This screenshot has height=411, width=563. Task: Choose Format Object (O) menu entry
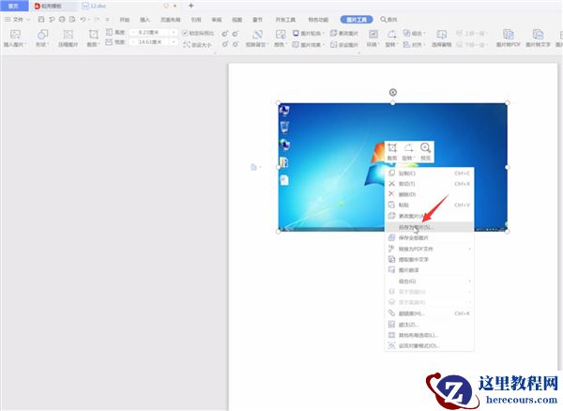click(430, 345)
